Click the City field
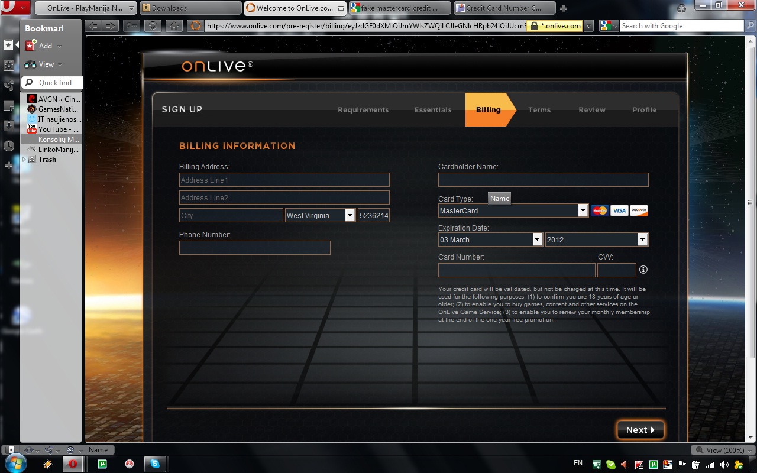The image size is (757, 473). tap(231, 215)
